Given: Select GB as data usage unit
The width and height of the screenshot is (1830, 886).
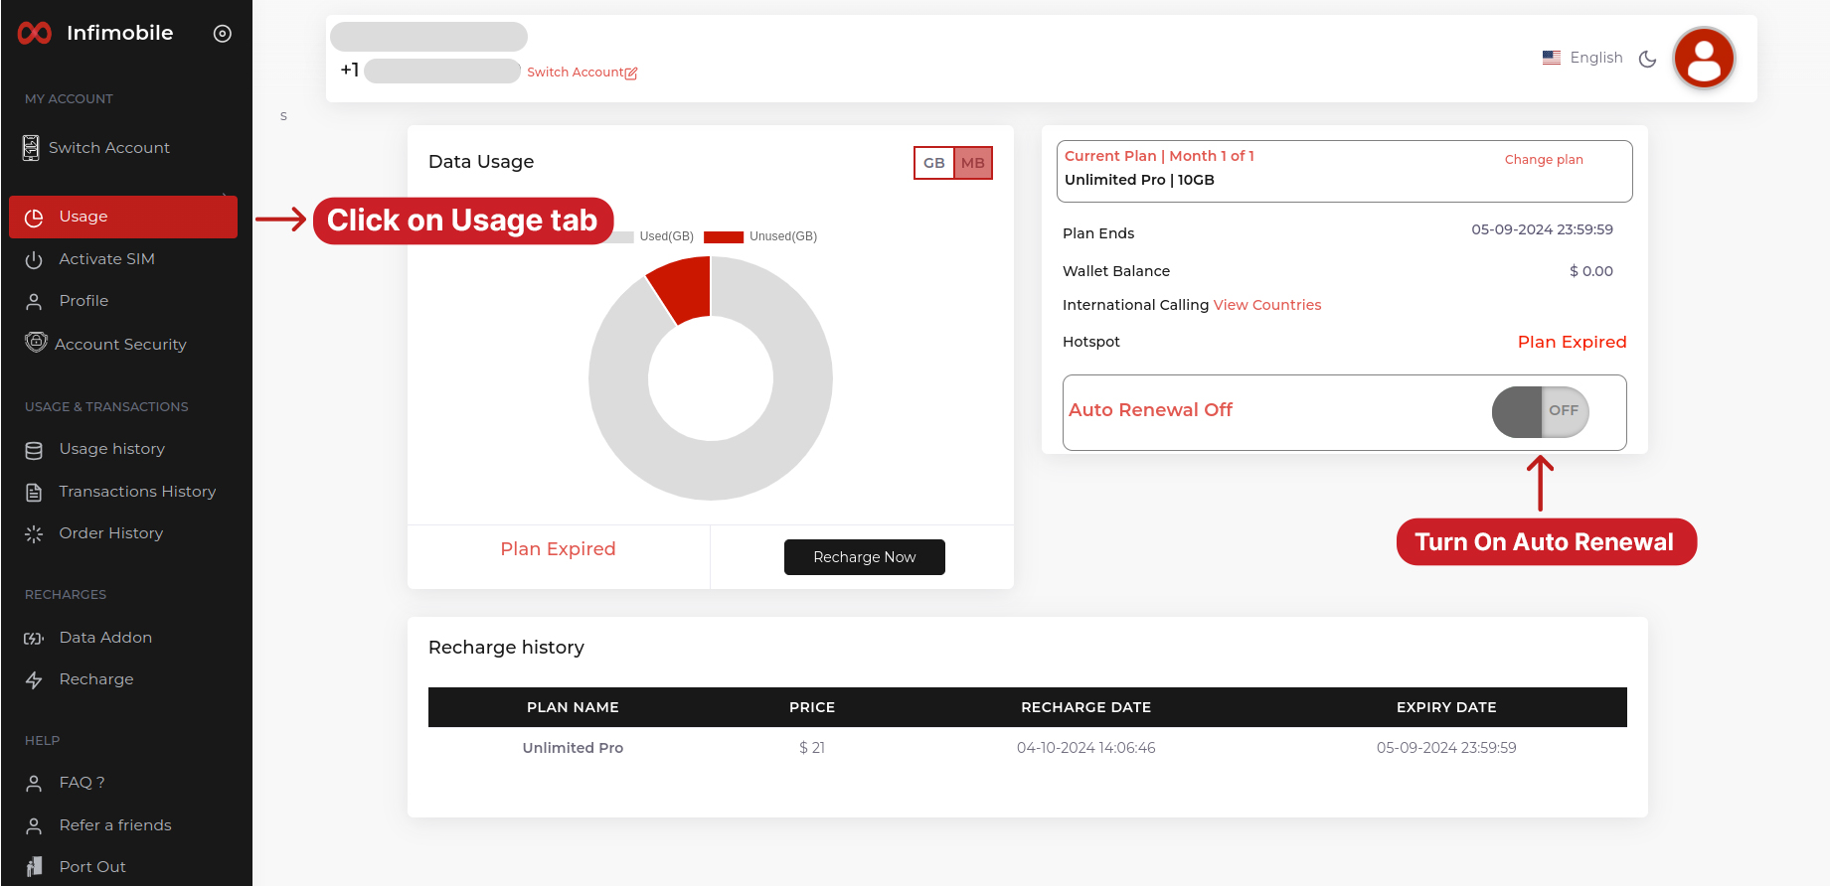Looking at the screenshot, I should point(933,163).
